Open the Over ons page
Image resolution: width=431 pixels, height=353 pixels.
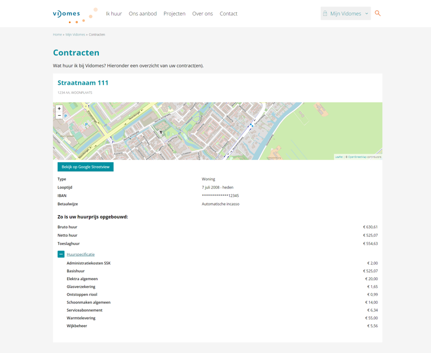tap(202, 14)
